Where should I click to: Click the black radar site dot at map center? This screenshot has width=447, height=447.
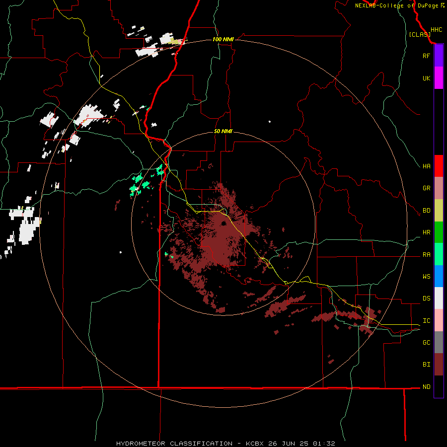[223, 223]
